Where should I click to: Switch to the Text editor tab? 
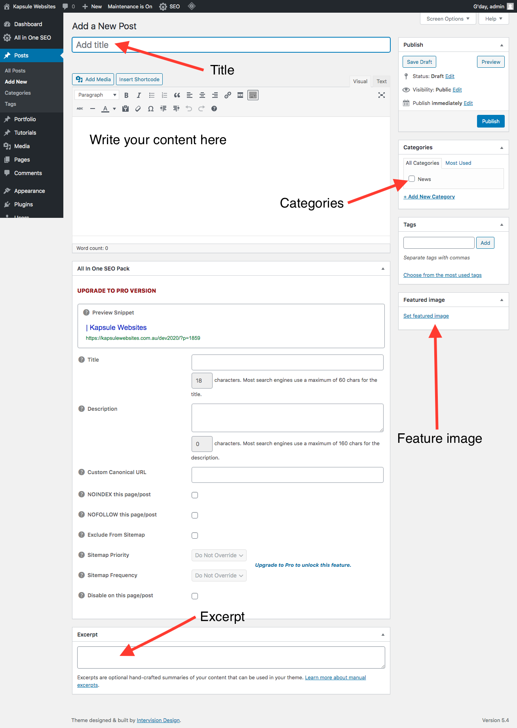[381, 81]
